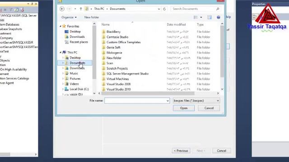Open Downloads under Favorites
This screenshot has width=289, height=162.
click(77, 37)
